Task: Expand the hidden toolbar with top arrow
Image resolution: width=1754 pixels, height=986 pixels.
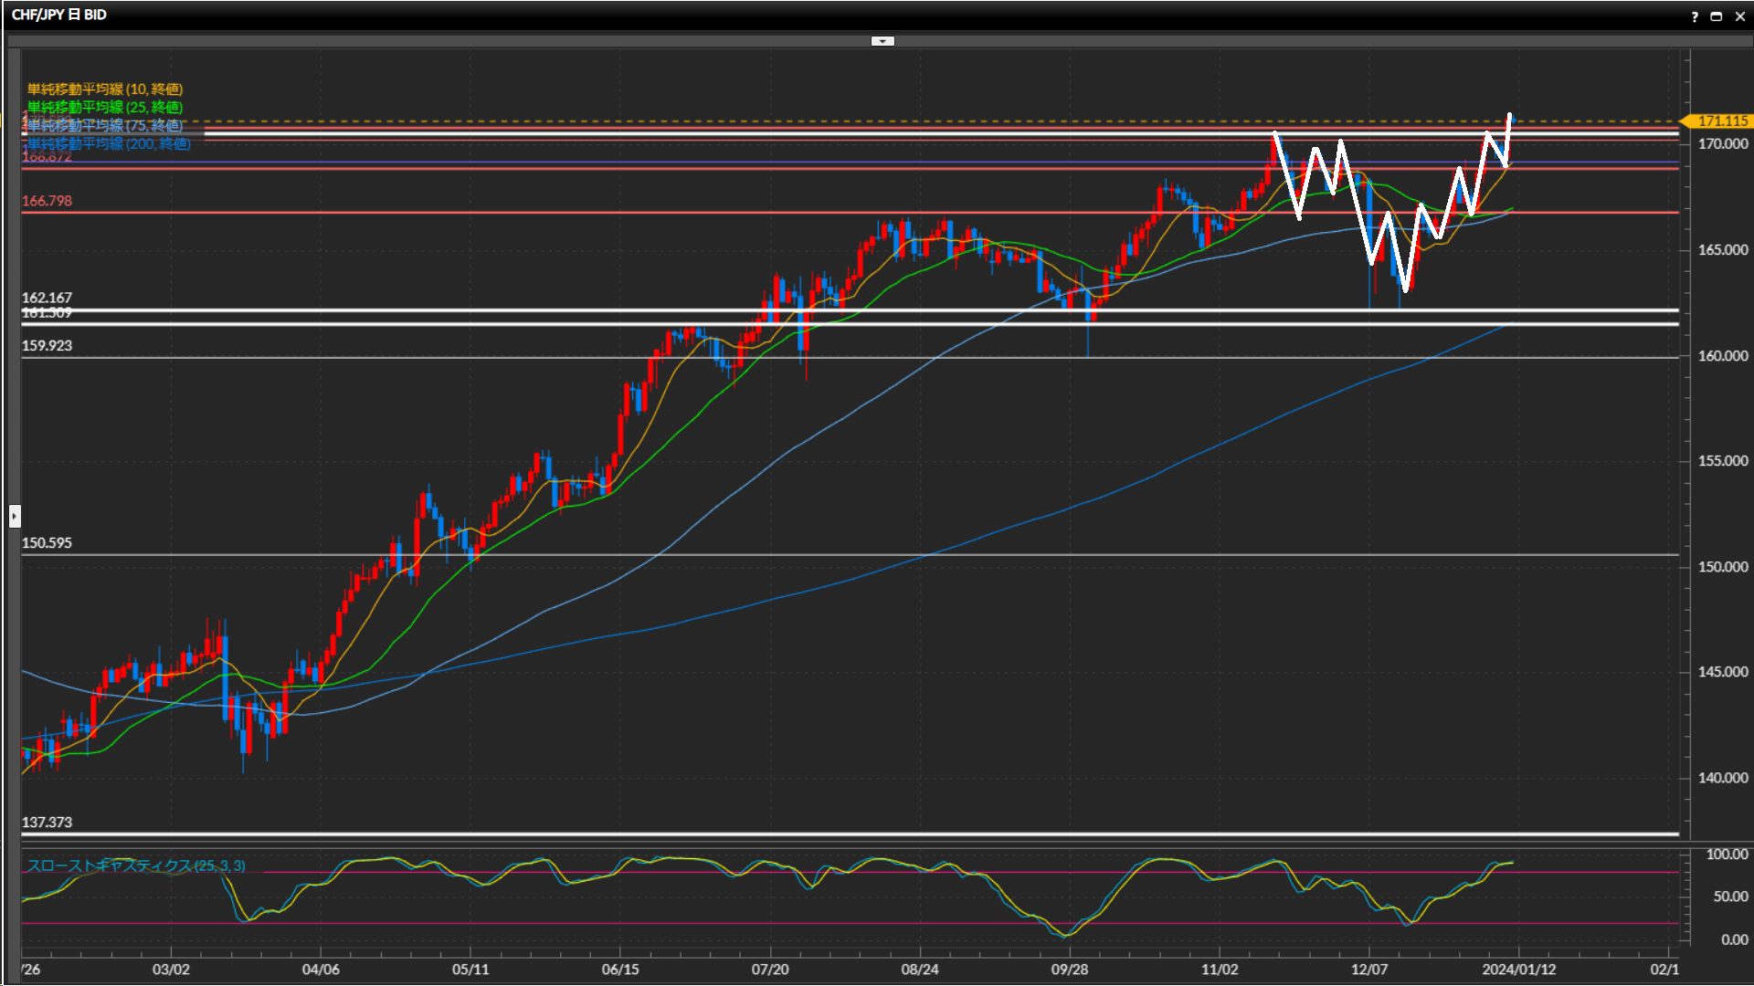Action: (x=882, y=41)
